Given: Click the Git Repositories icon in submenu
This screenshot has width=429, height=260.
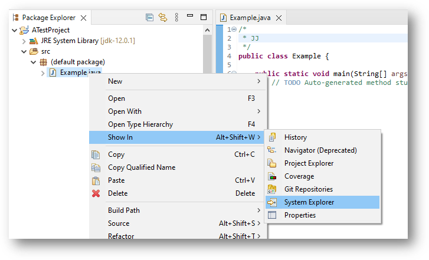Looking at the screenshot, I should click(x=272, y=189).
